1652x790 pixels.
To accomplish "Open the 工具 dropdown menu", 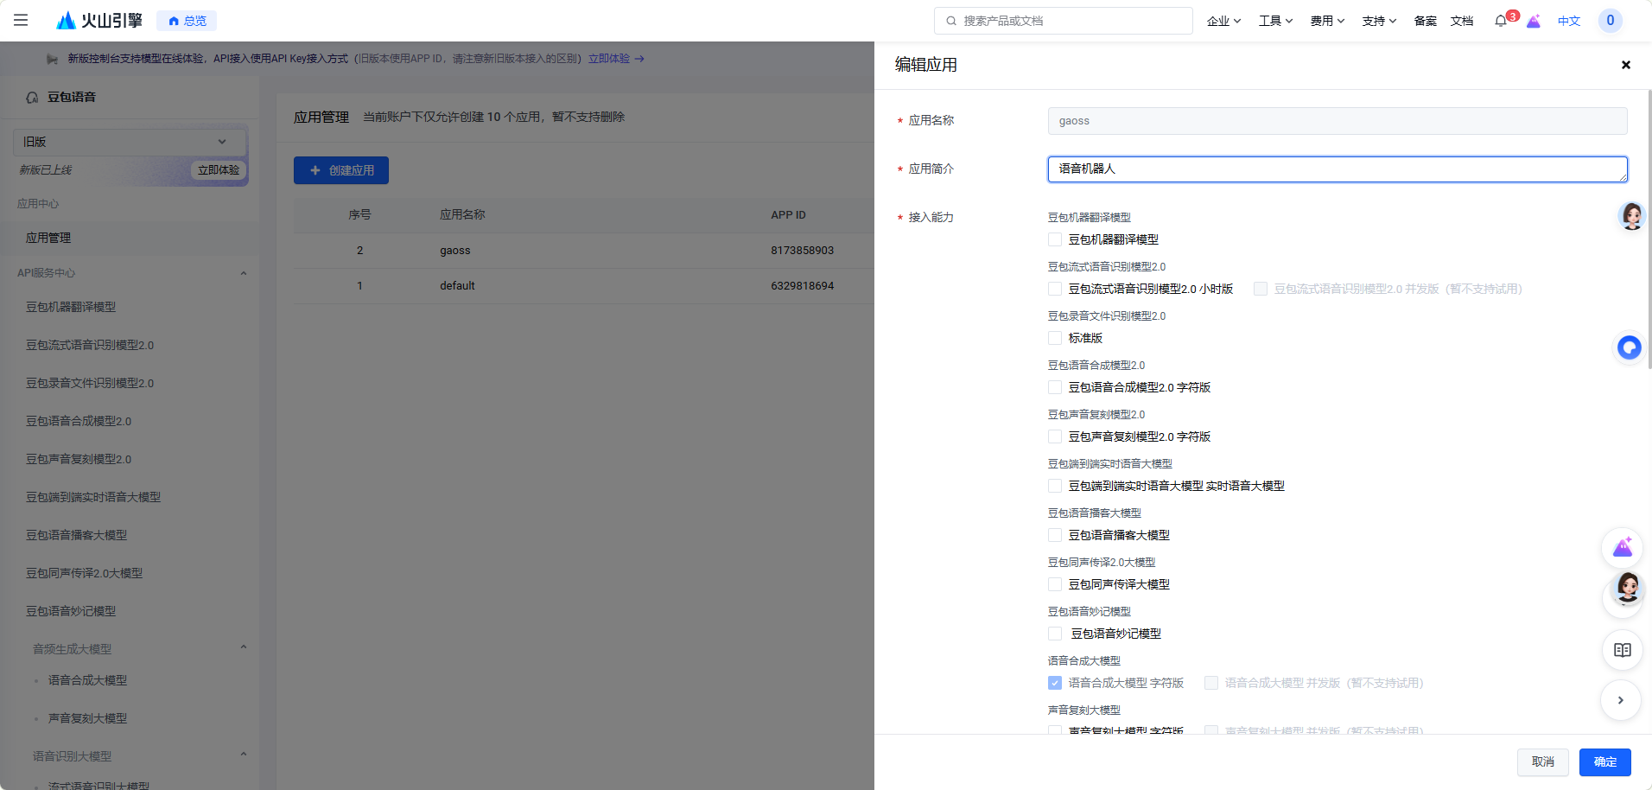I will [x=1275, y=21].
